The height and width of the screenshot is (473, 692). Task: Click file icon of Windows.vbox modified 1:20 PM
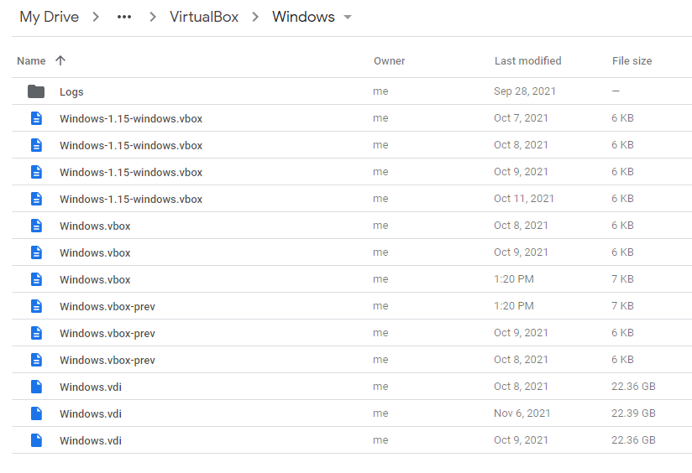pos(36,279)
